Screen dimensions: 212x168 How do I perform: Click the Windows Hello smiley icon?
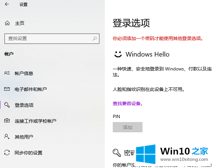118,54
